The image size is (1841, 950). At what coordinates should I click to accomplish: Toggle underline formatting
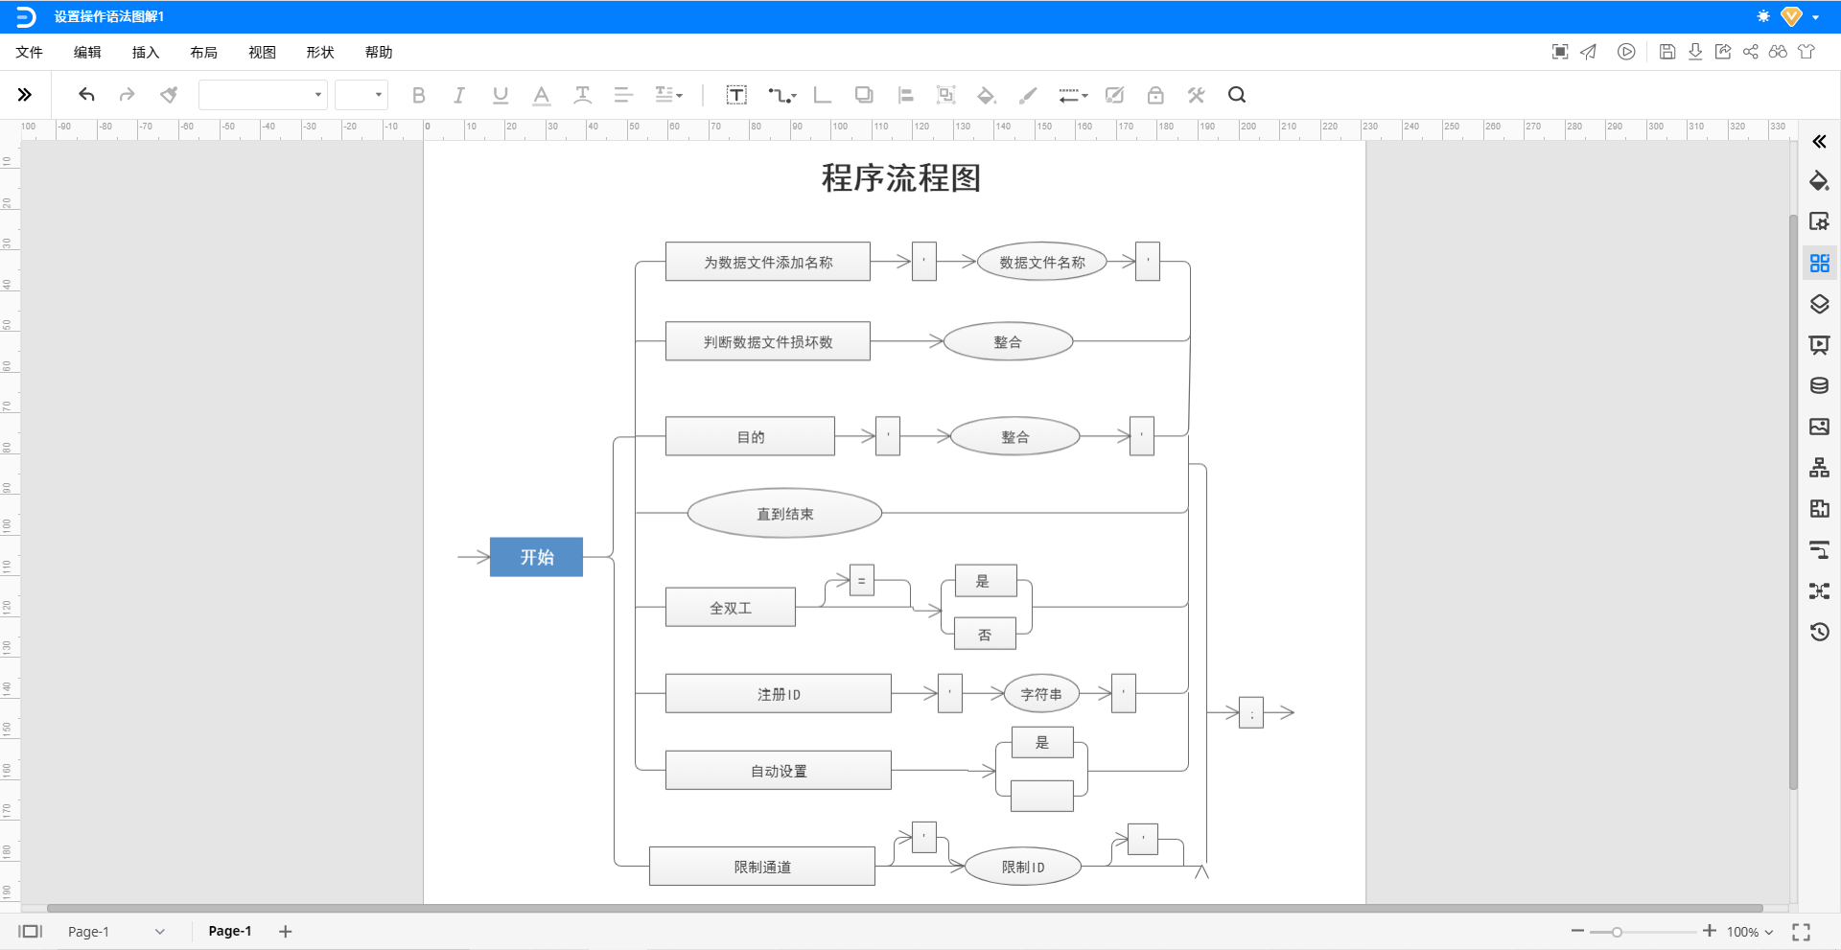click(x=500, y=95)
